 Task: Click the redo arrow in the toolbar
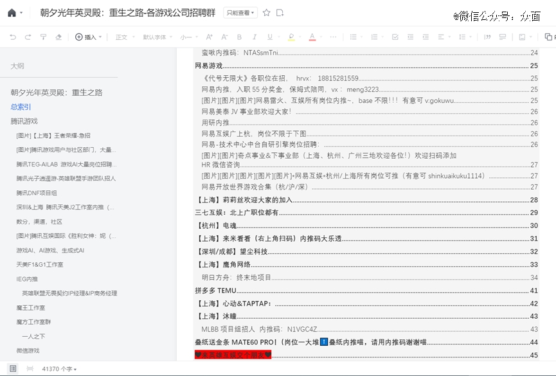[28, 37]
